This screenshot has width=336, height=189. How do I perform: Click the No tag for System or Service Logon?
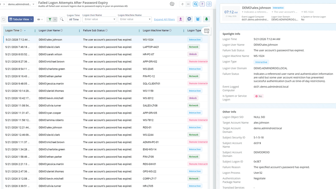[258, 96]
